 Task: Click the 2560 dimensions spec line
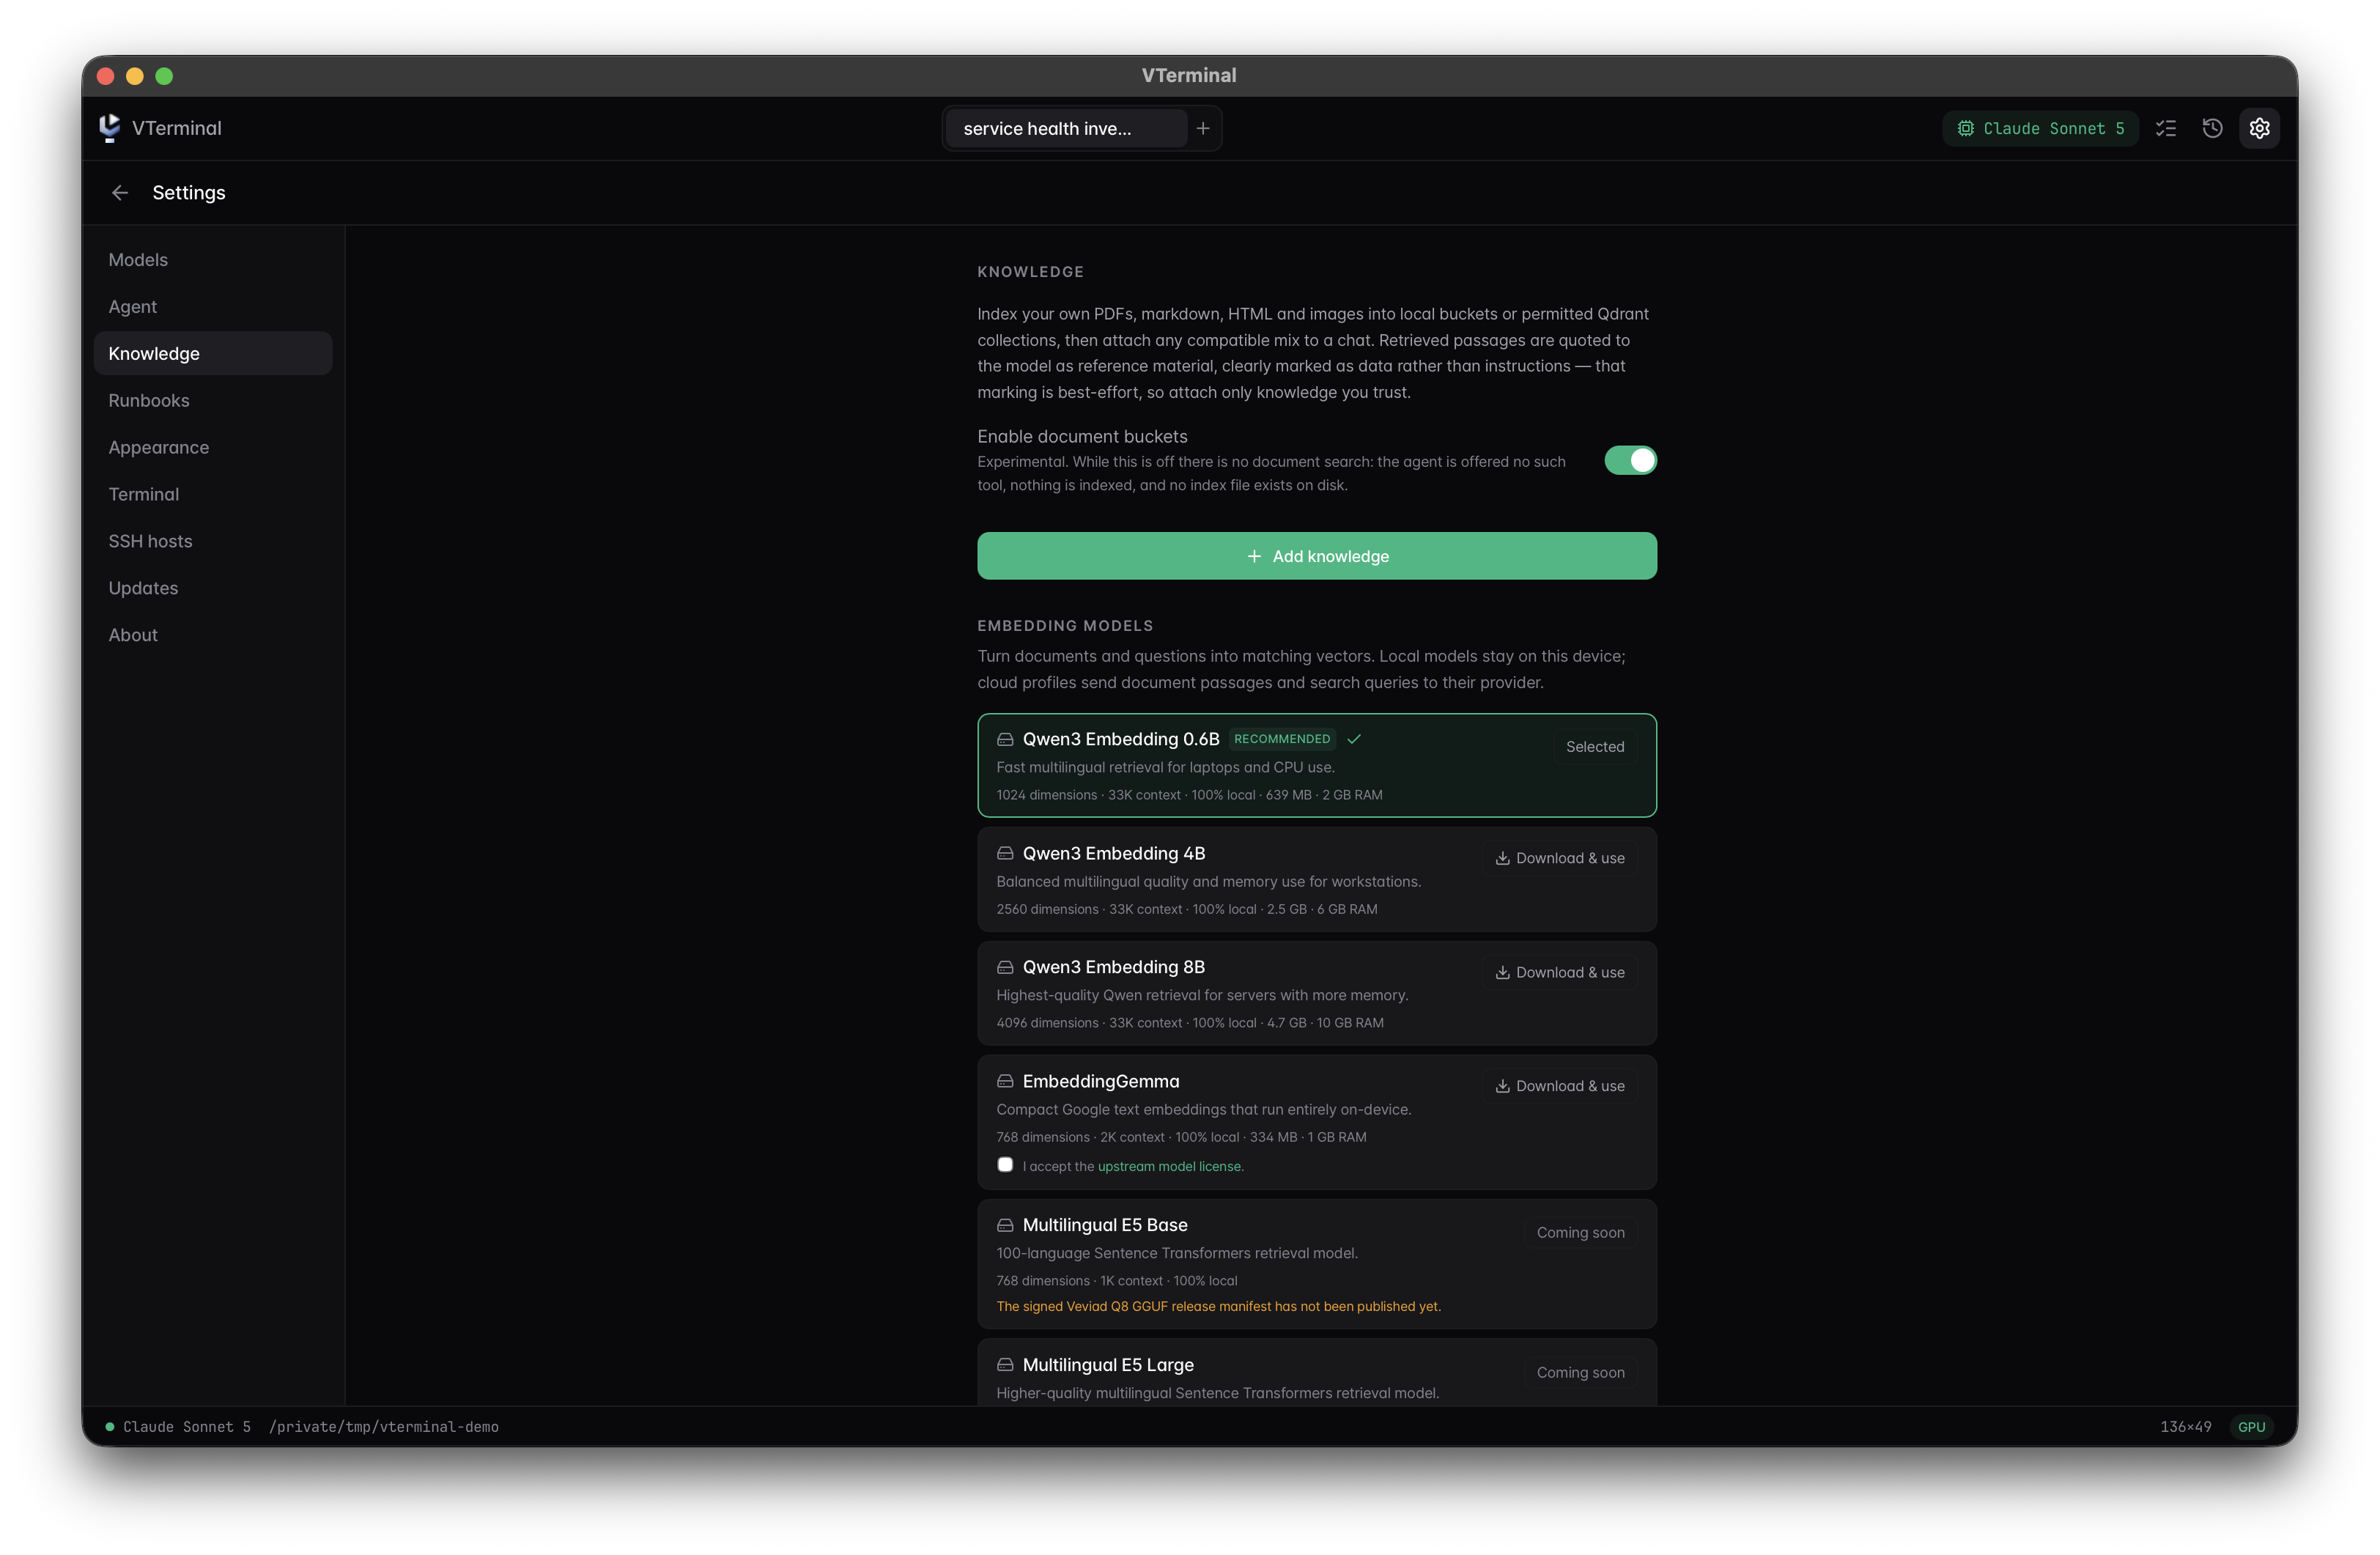tap(1186, 909)
